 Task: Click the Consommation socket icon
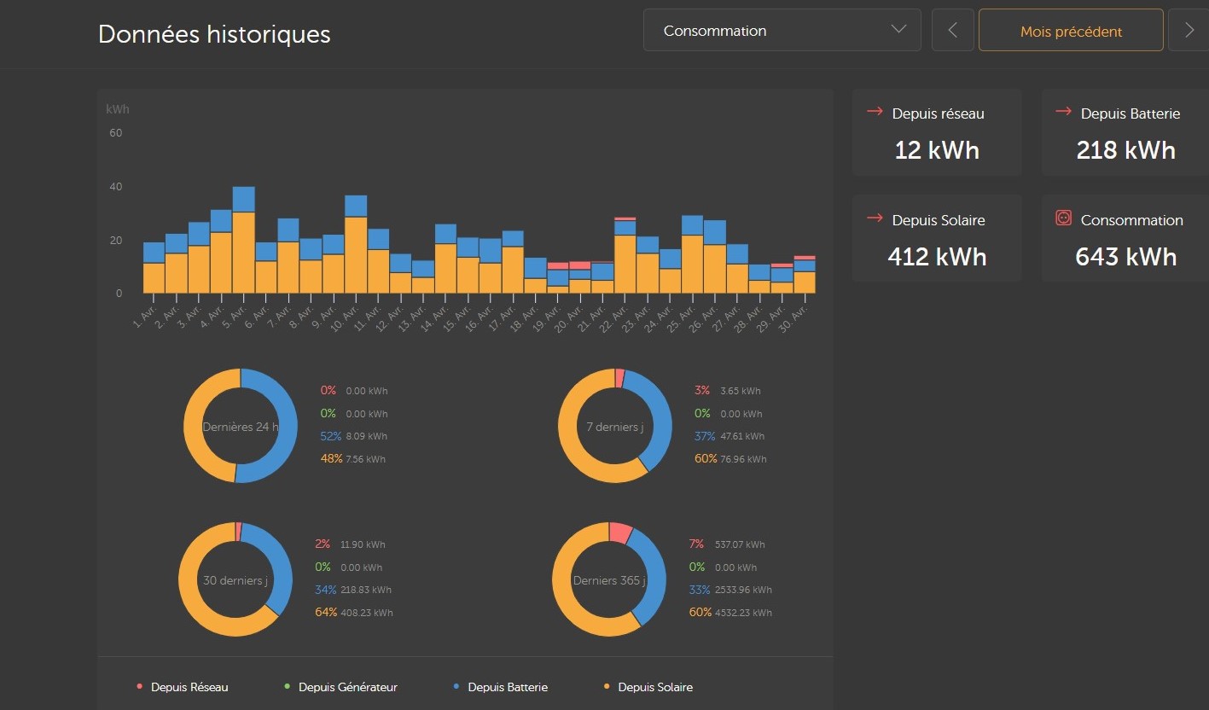[x=1063, y=218]
